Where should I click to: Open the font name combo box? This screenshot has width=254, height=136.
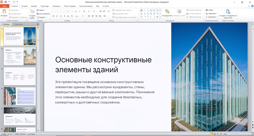pyautogui.click(x=60, y=11)
